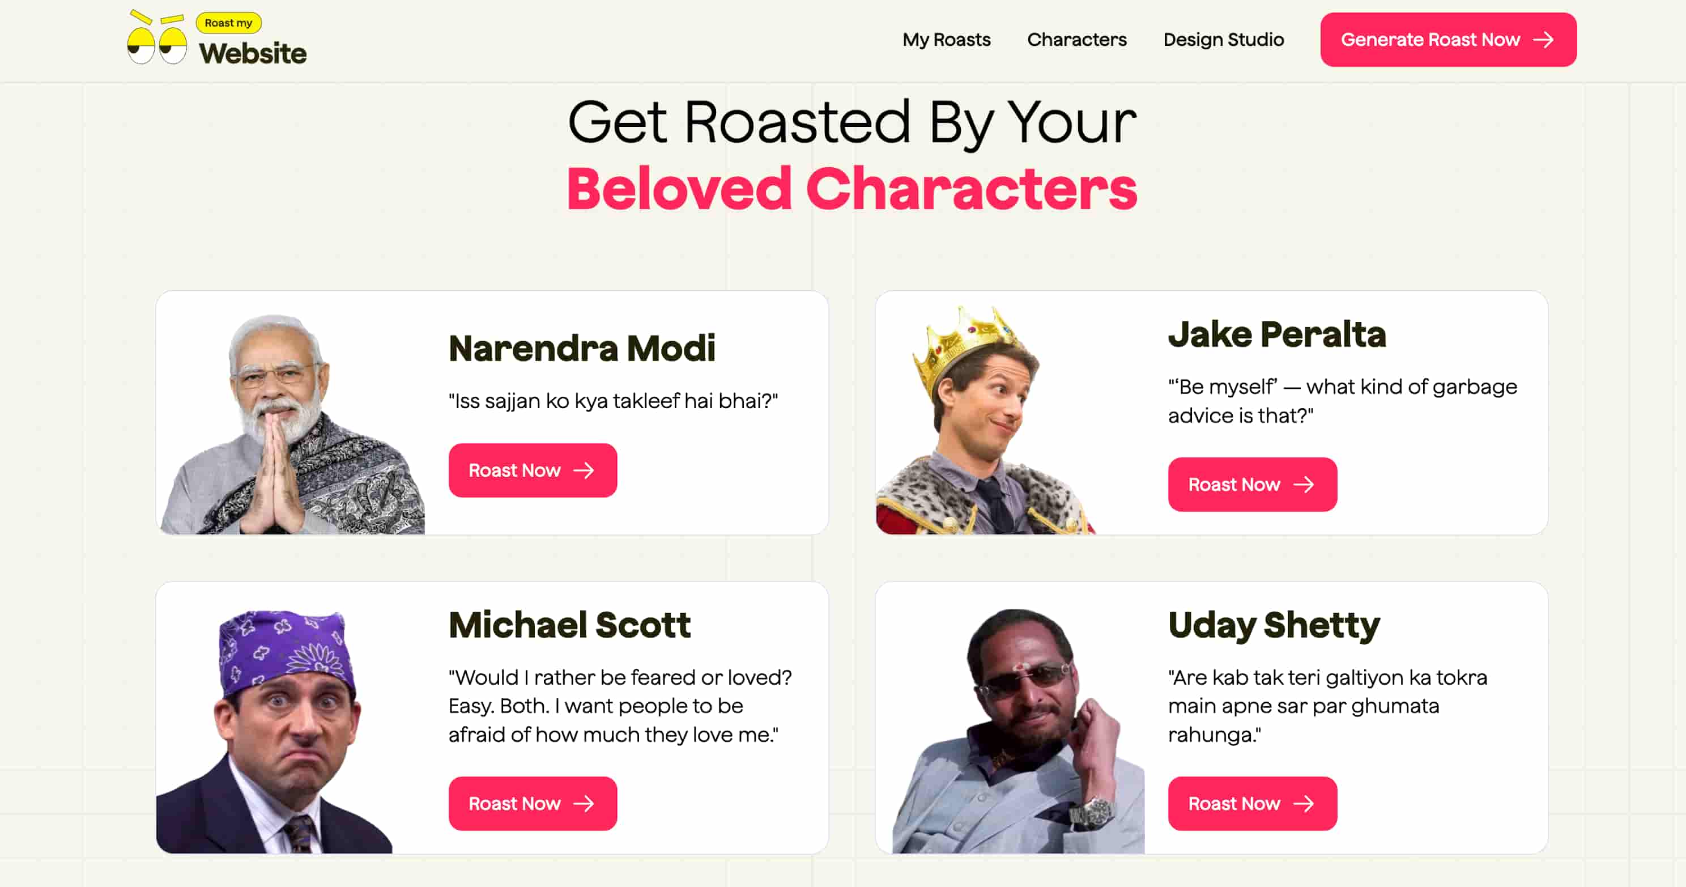The height and width of the screenshot is (887, 1686).
Task: Click the arrow in Michael Scott's Roast Now button
Action: click(x=583, y=803)
